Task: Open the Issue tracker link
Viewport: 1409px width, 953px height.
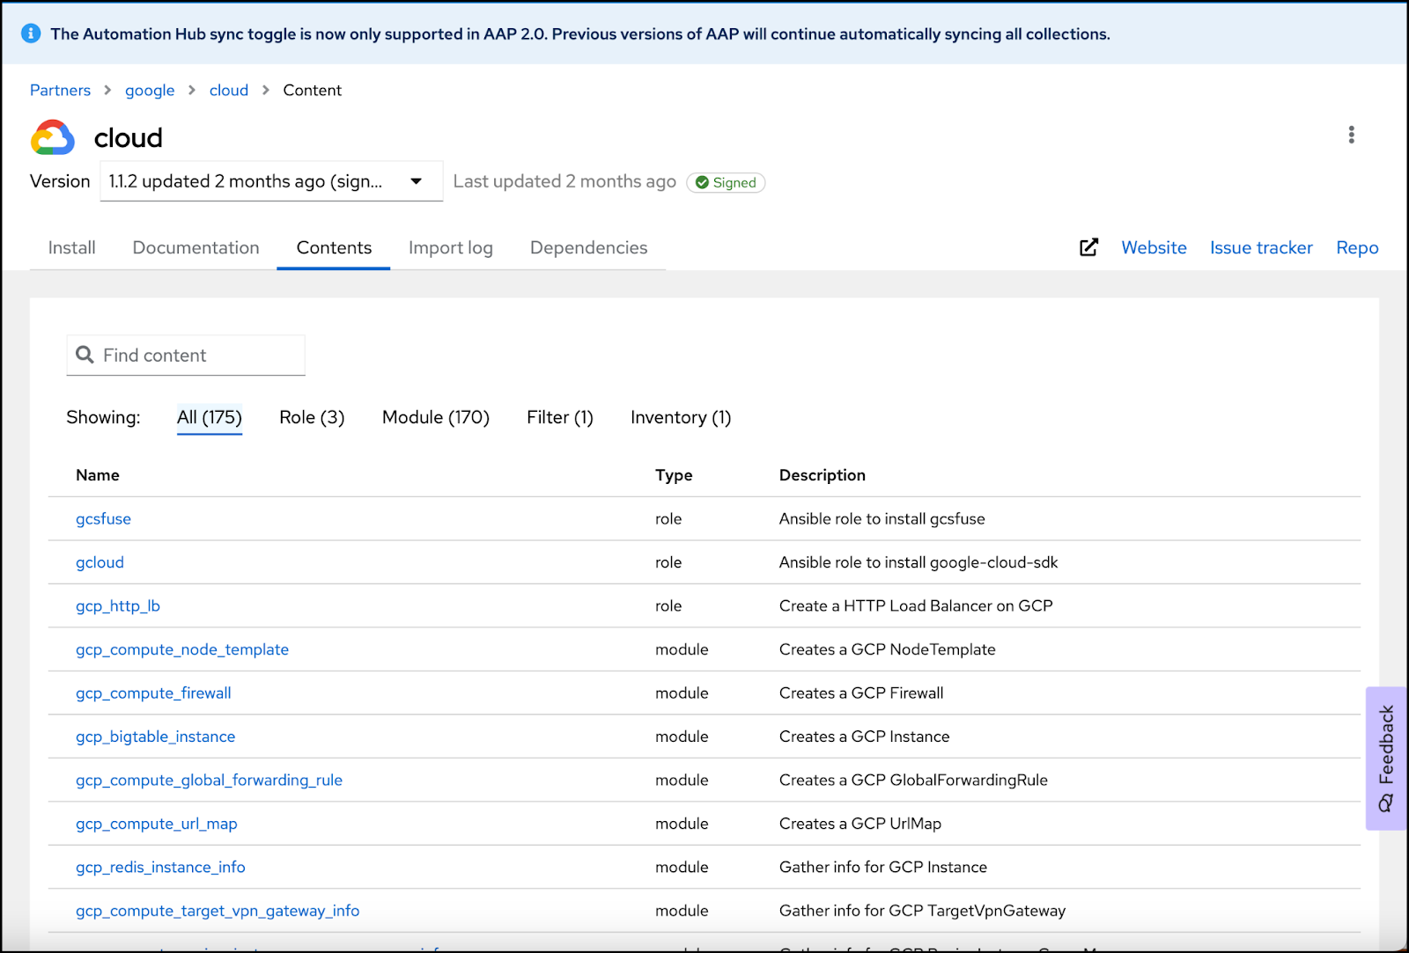Action: [x=1260, y=247]
